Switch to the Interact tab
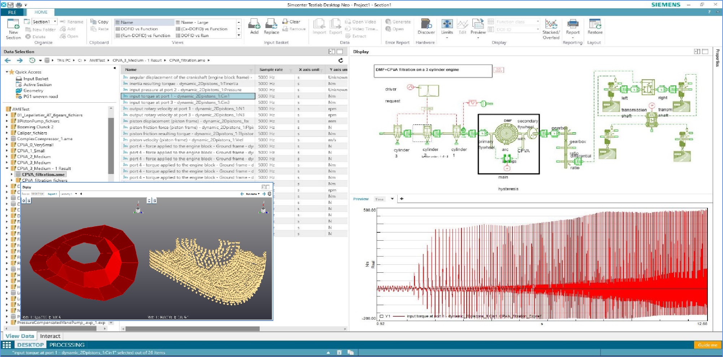723x357 pixels. [x=50, y=336]
